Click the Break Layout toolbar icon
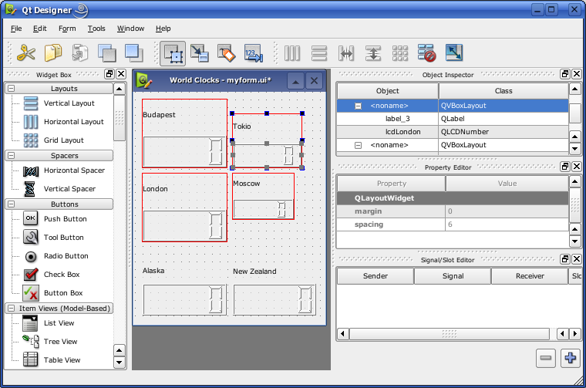The image size is (586, 388). [427, 52]
